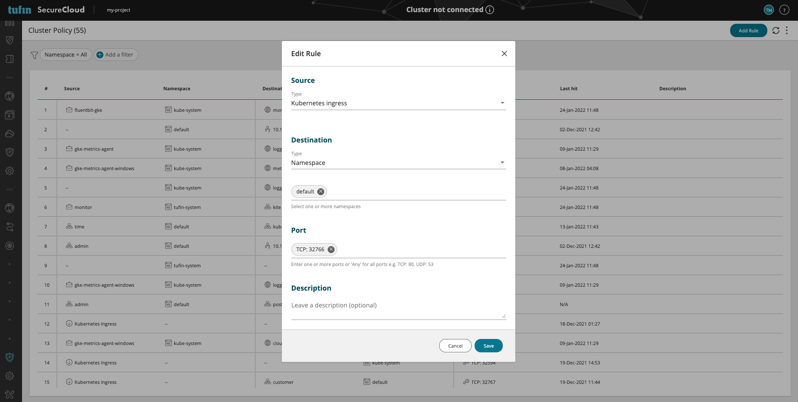The height and width of the screenshot is (402, 798).
Task: Click the filter funnel icon
Action: [35, 55]
